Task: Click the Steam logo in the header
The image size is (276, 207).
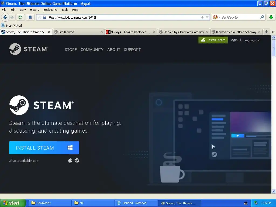Action: (x=29, y=49)
